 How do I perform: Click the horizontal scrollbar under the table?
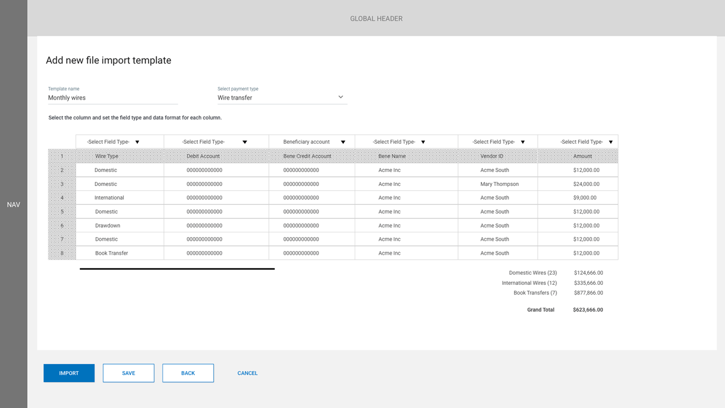[x=177, y=269]
